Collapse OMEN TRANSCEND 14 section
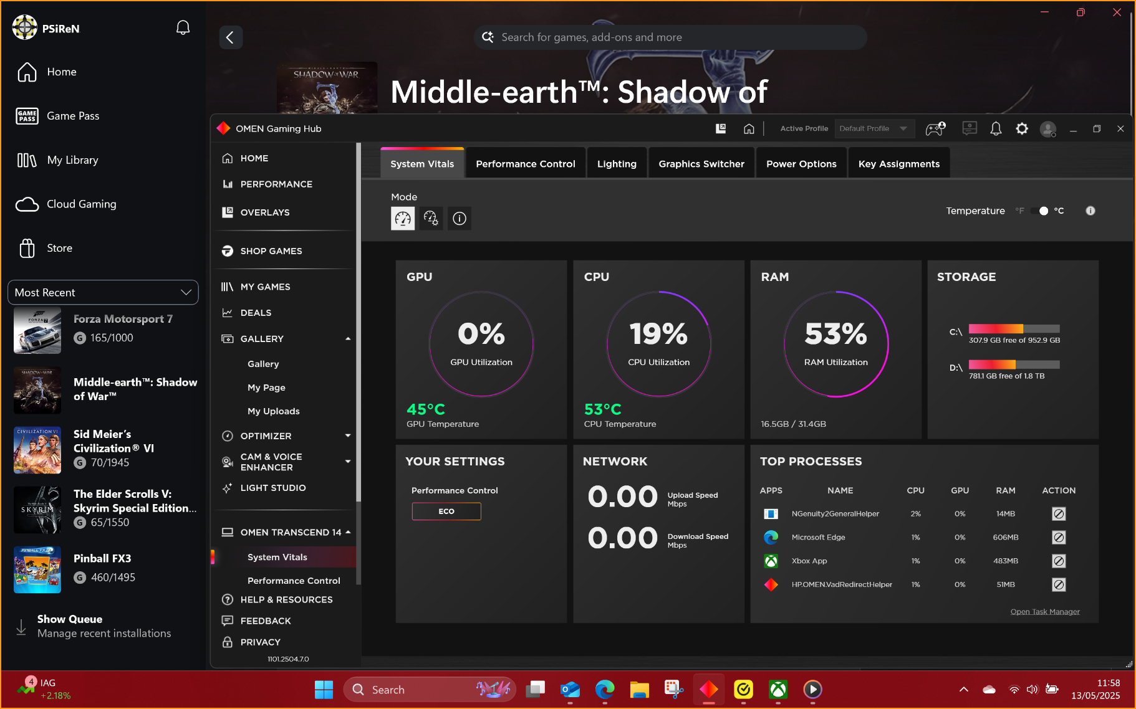1136x709 pixels. 348,532
